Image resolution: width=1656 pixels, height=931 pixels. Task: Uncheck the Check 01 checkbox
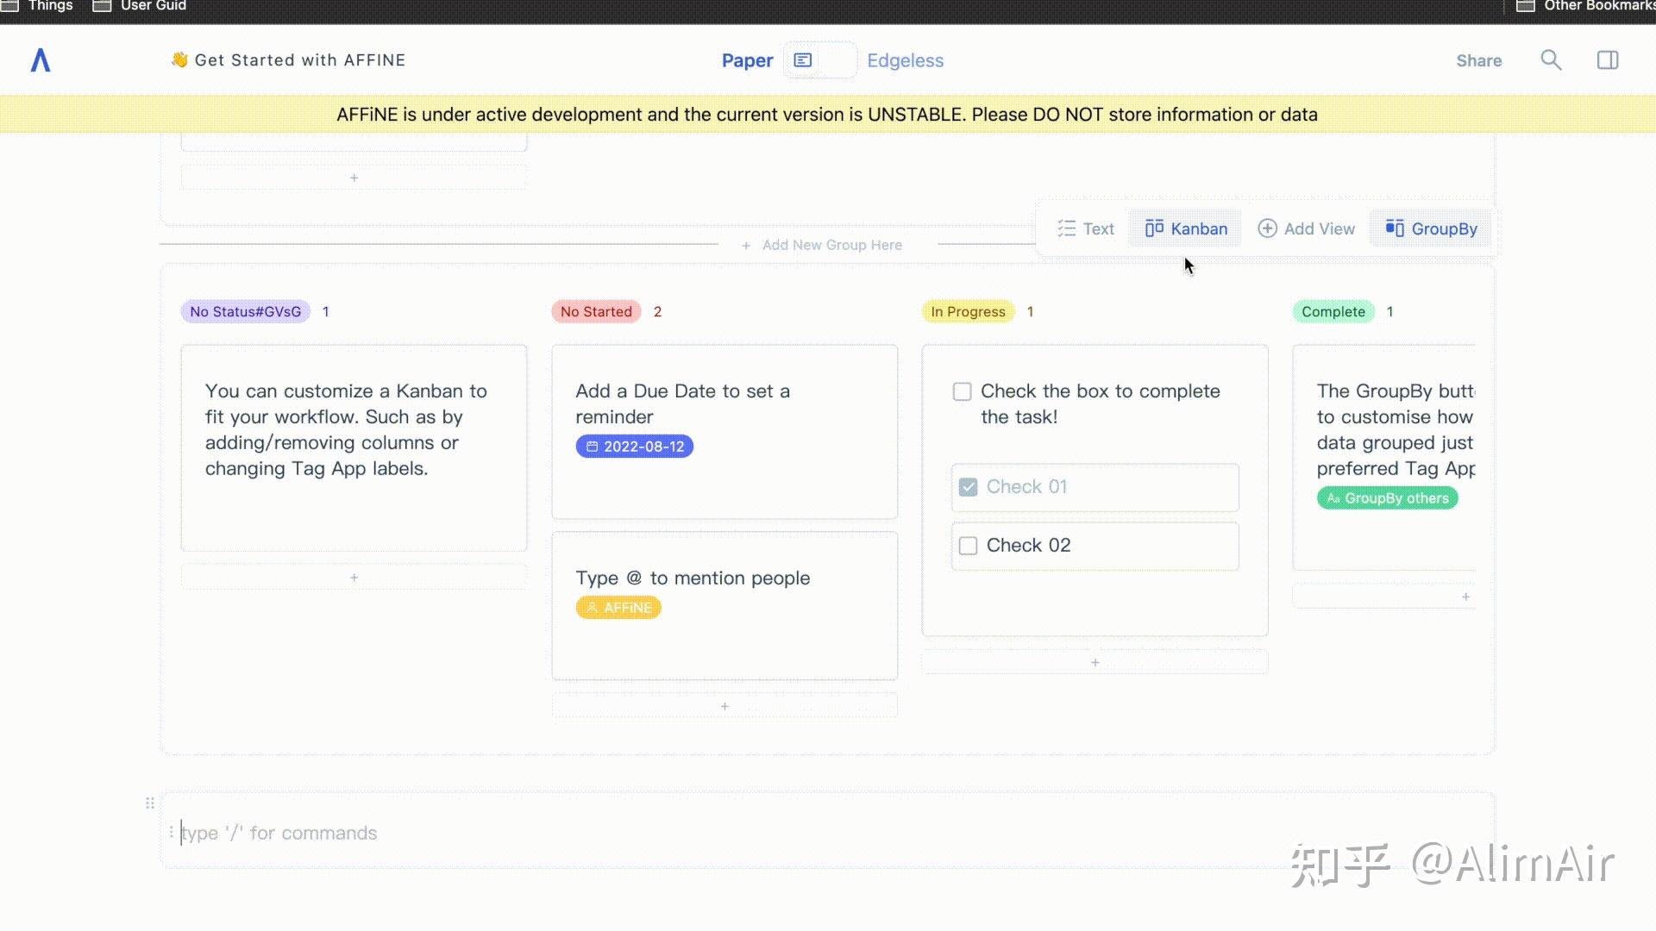click(x=968, y=487)
